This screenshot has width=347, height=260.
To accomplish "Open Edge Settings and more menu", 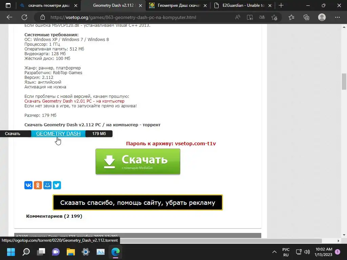I will click(337, 17).
